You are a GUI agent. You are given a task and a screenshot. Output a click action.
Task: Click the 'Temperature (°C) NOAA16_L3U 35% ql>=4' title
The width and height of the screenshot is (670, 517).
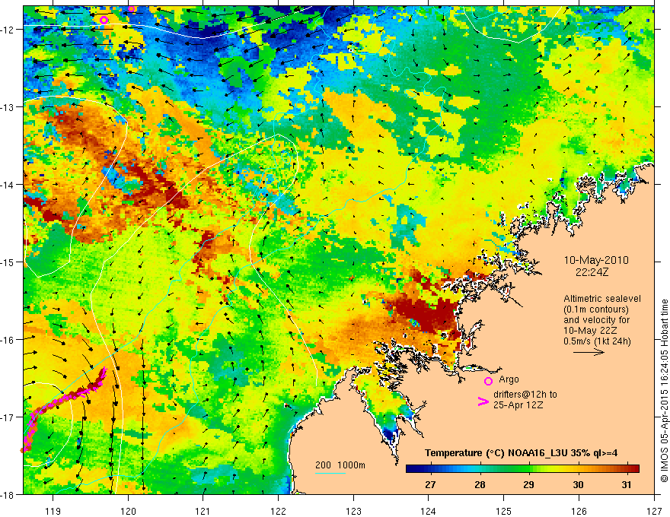pos(522,453)
